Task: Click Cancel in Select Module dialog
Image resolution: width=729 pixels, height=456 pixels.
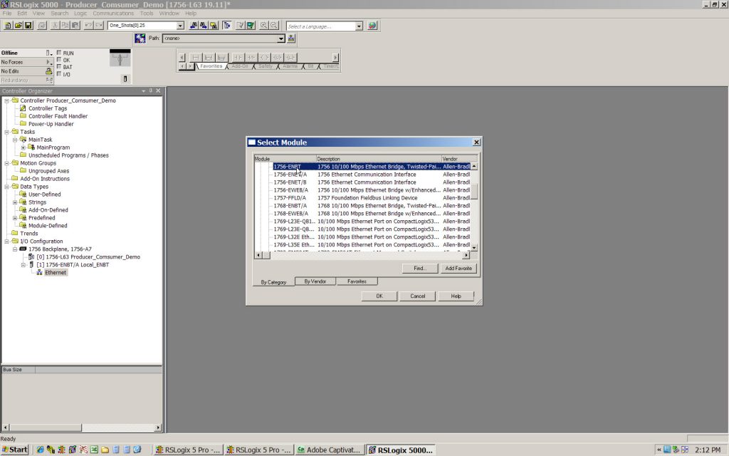Action: click(417, 296)
